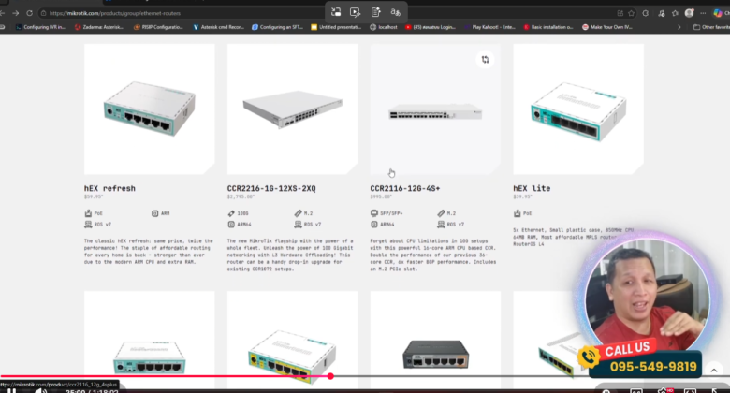Click the PoE icon under hEX refresh
Screen dimensions: 730x393
point(88,213)
